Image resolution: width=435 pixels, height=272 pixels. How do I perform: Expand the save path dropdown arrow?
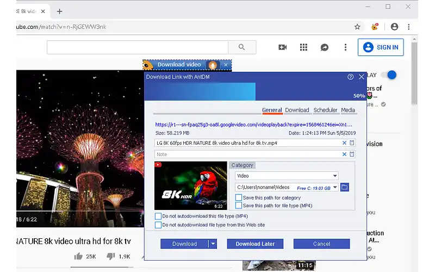tap(335, 187)
